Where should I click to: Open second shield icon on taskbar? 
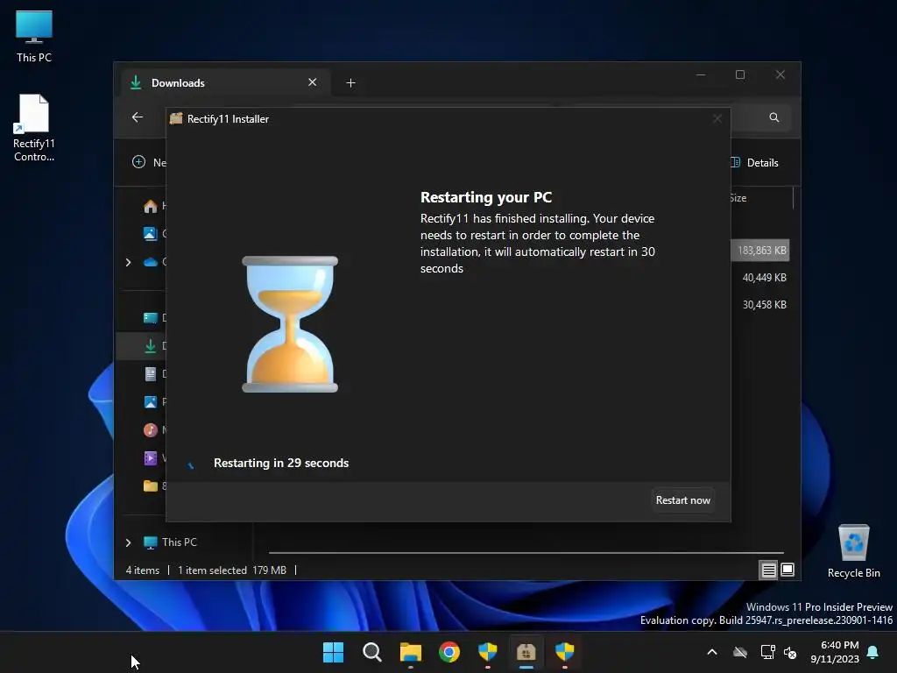(565, 652)
